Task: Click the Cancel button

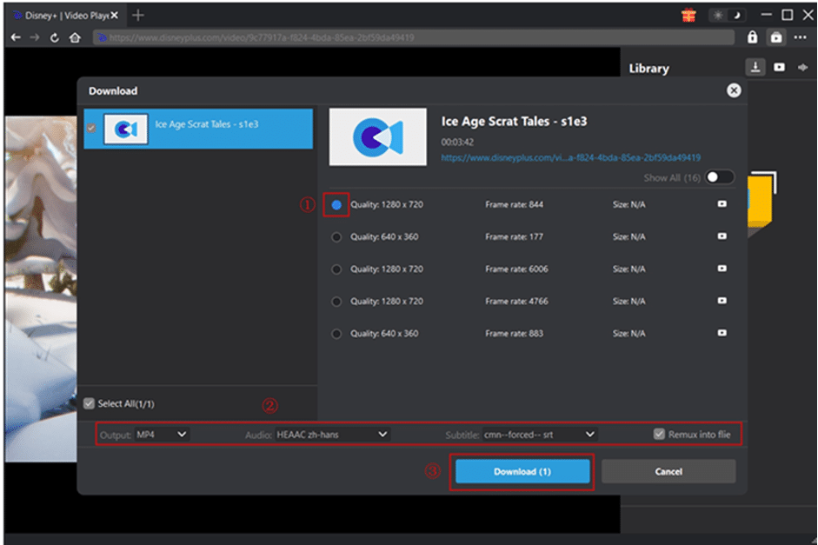Action: tap(668, 471)
